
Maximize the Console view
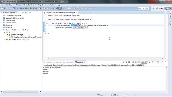click(x=166, y=62)
